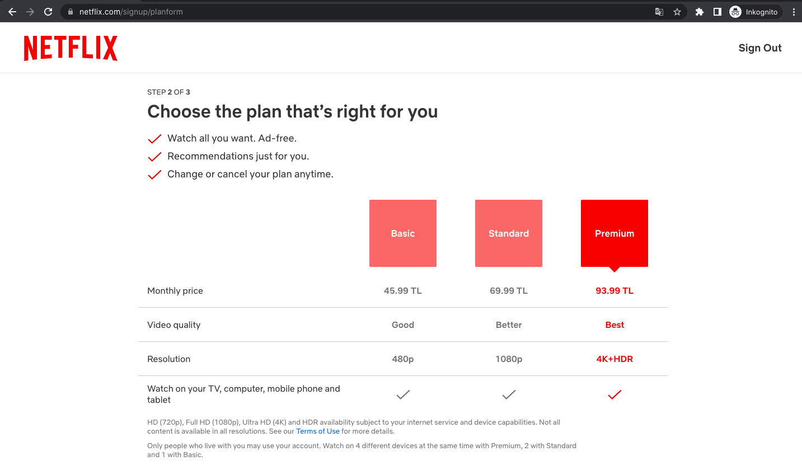Screen dimensions: 802x470
Task: Open the Inkognito profile indicator
Action: (x=754, y=12)
